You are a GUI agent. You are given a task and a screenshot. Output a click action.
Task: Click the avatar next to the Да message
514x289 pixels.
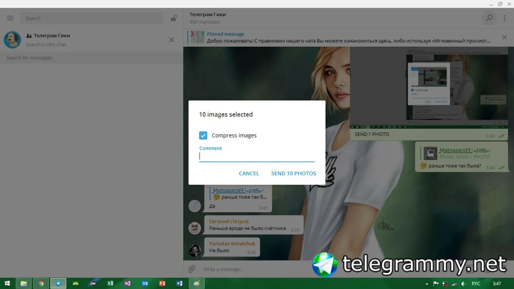(x=195, y=206)
